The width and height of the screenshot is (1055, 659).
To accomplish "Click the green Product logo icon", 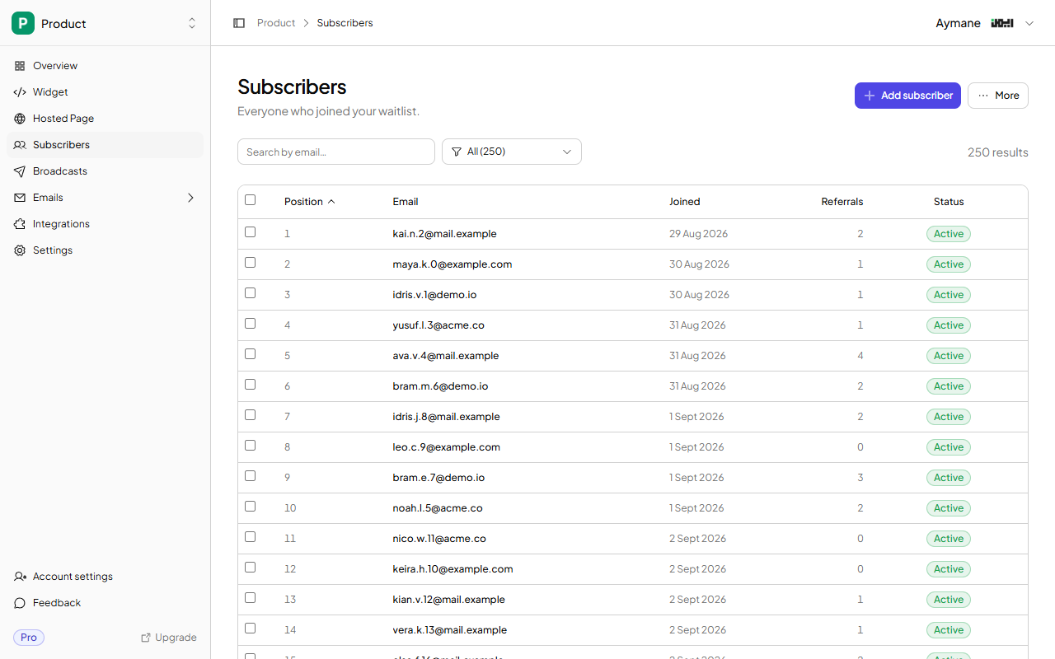I will pyautogui.click(x=23, y=23).
